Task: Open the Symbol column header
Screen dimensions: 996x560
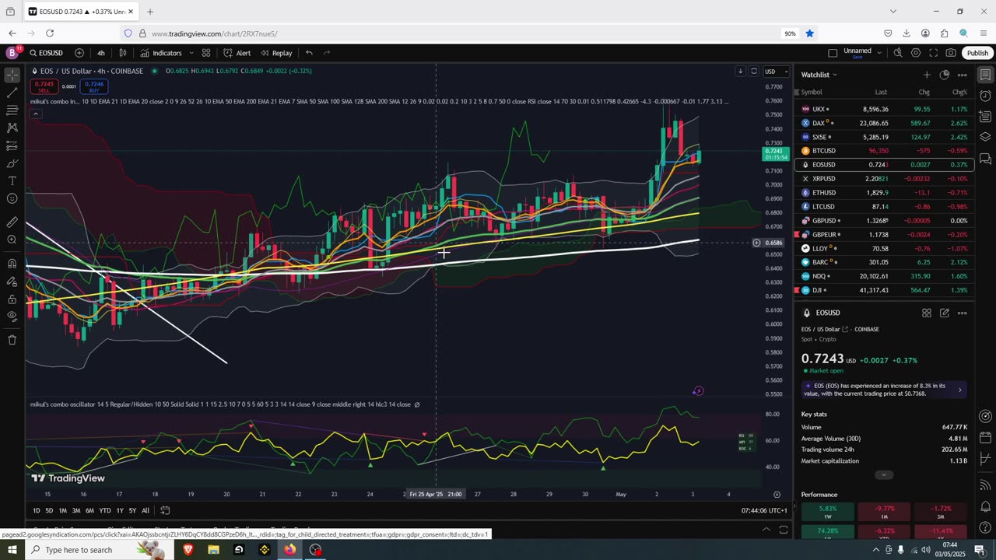Action: [x=812, y=92]
